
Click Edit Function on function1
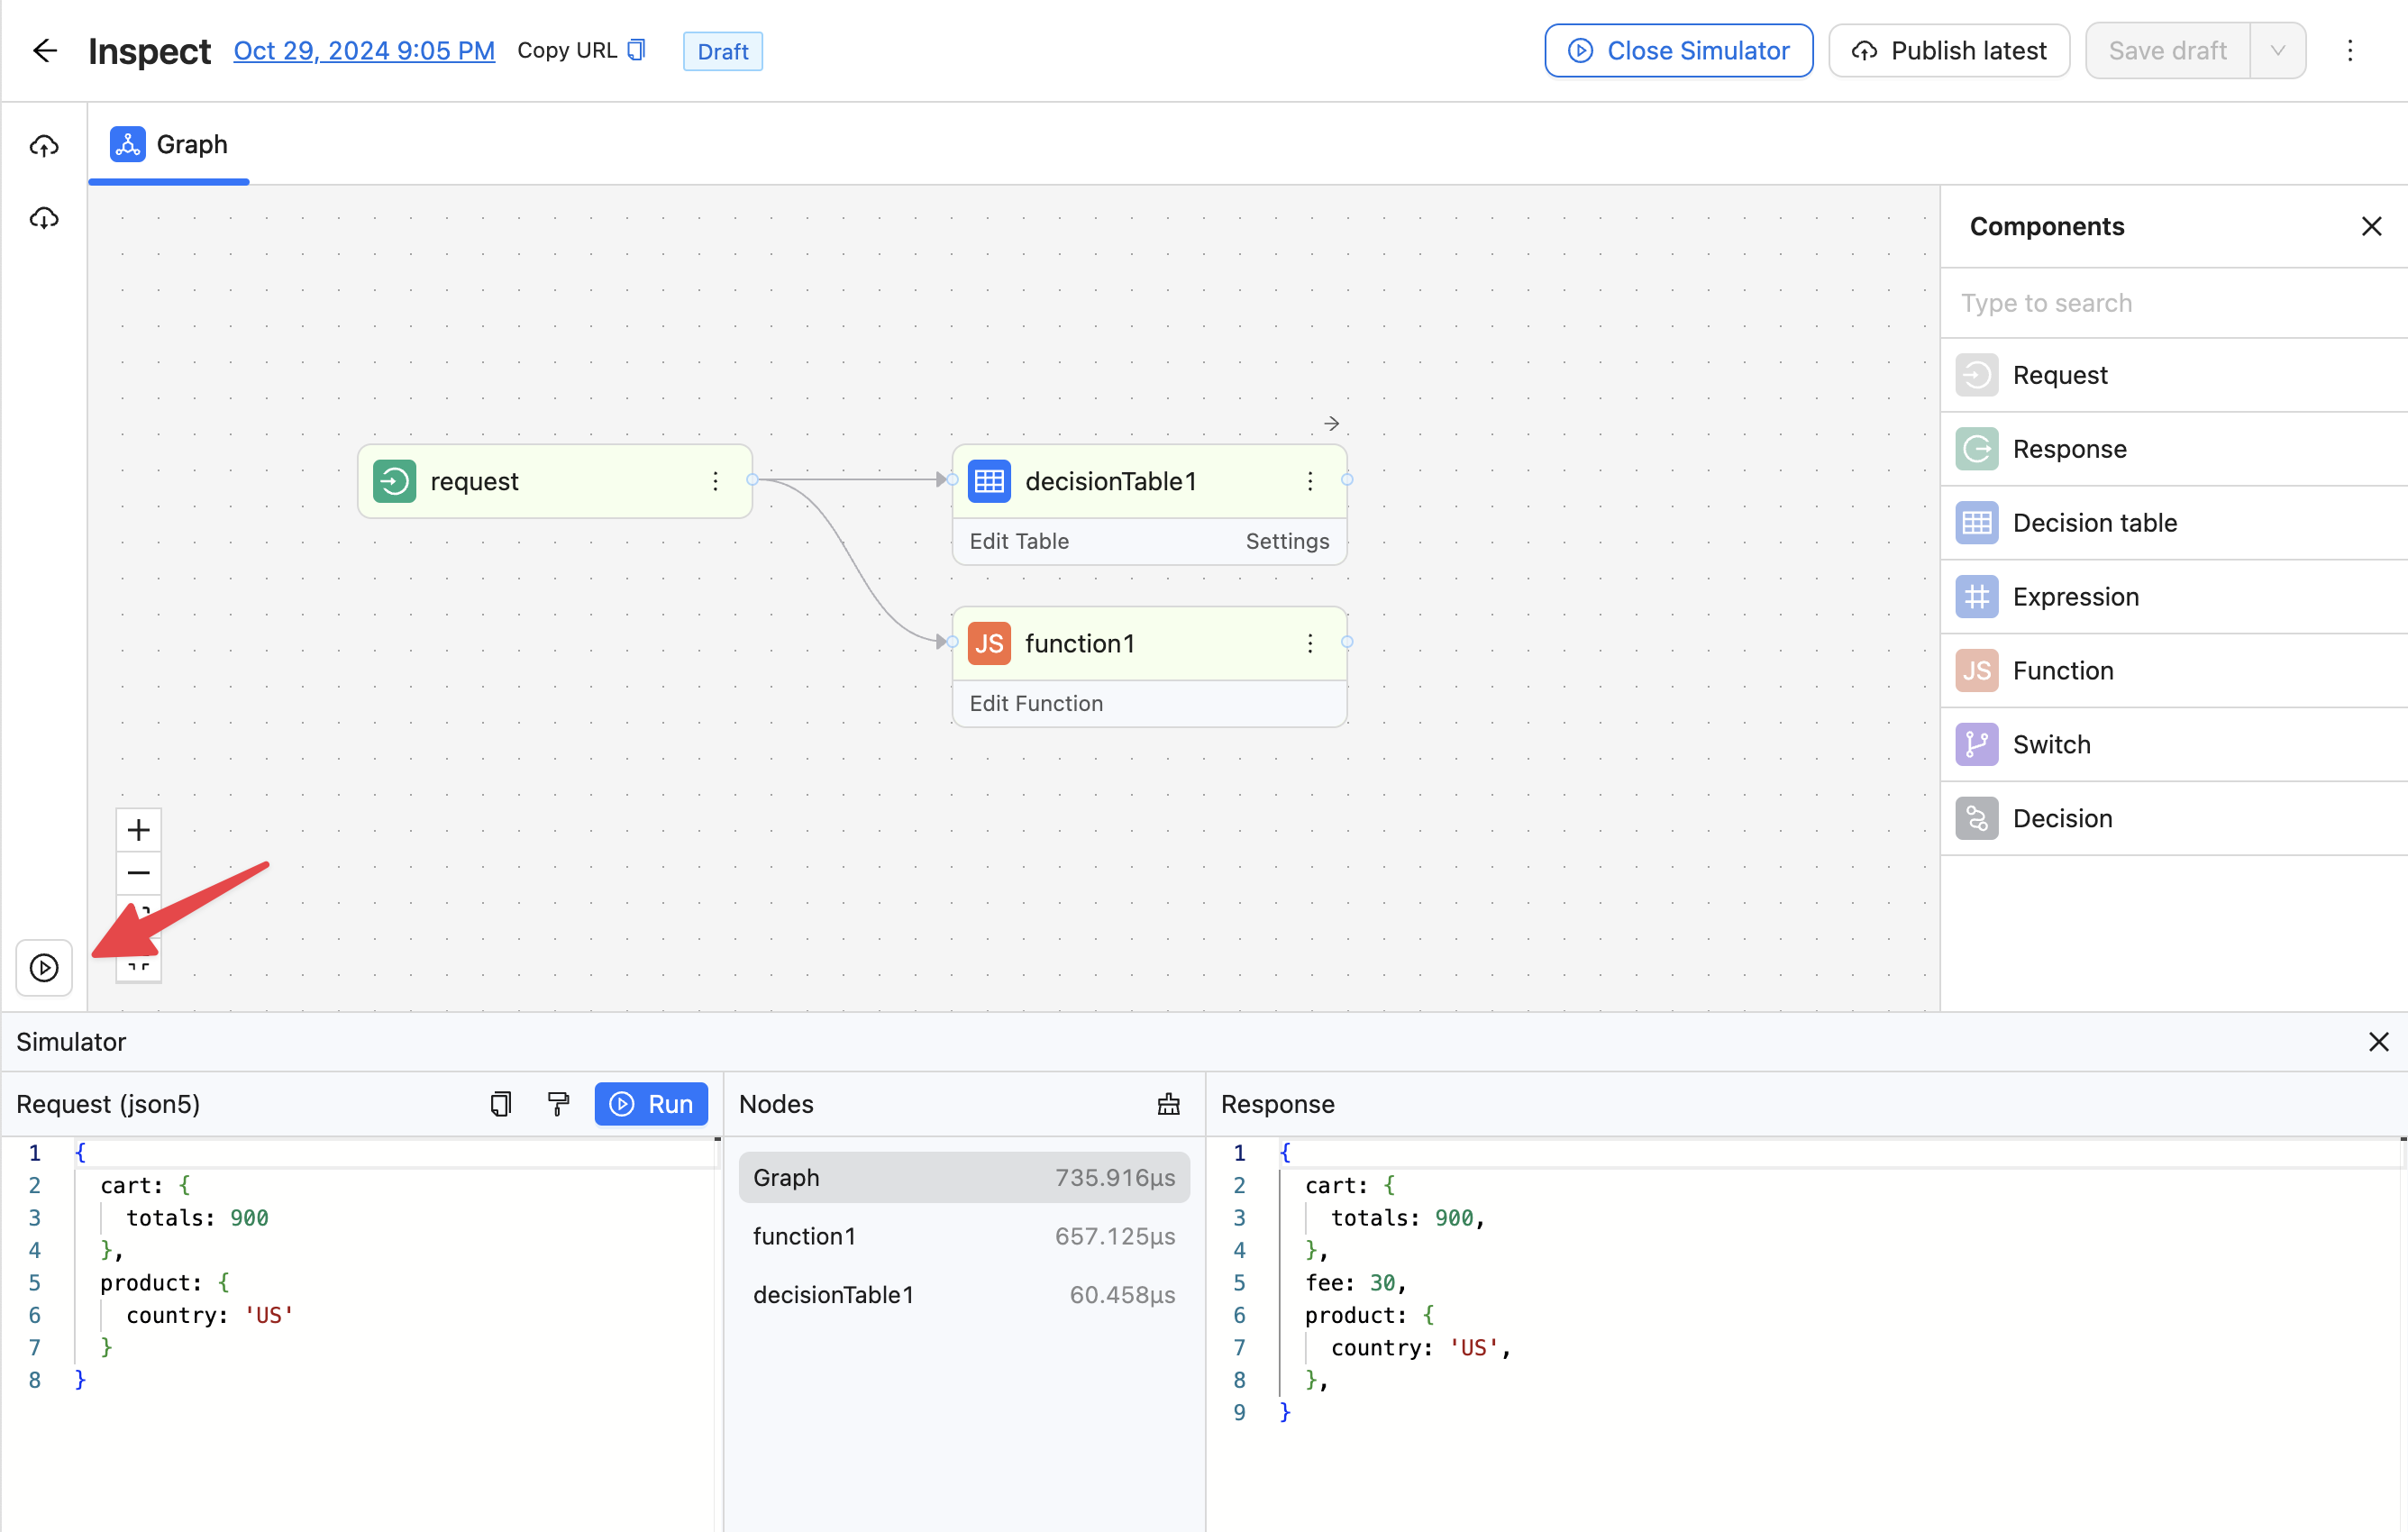(x=1036, y=703)
